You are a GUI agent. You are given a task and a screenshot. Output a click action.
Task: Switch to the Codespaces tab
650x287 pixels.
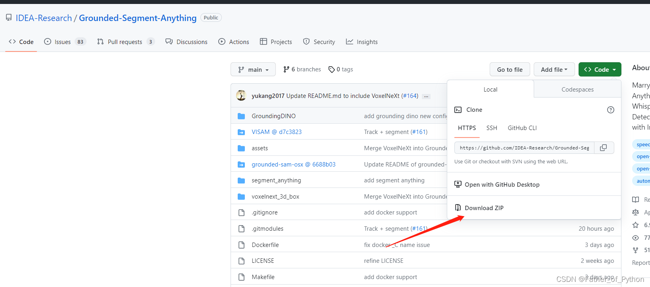click(x=577, y=90)
